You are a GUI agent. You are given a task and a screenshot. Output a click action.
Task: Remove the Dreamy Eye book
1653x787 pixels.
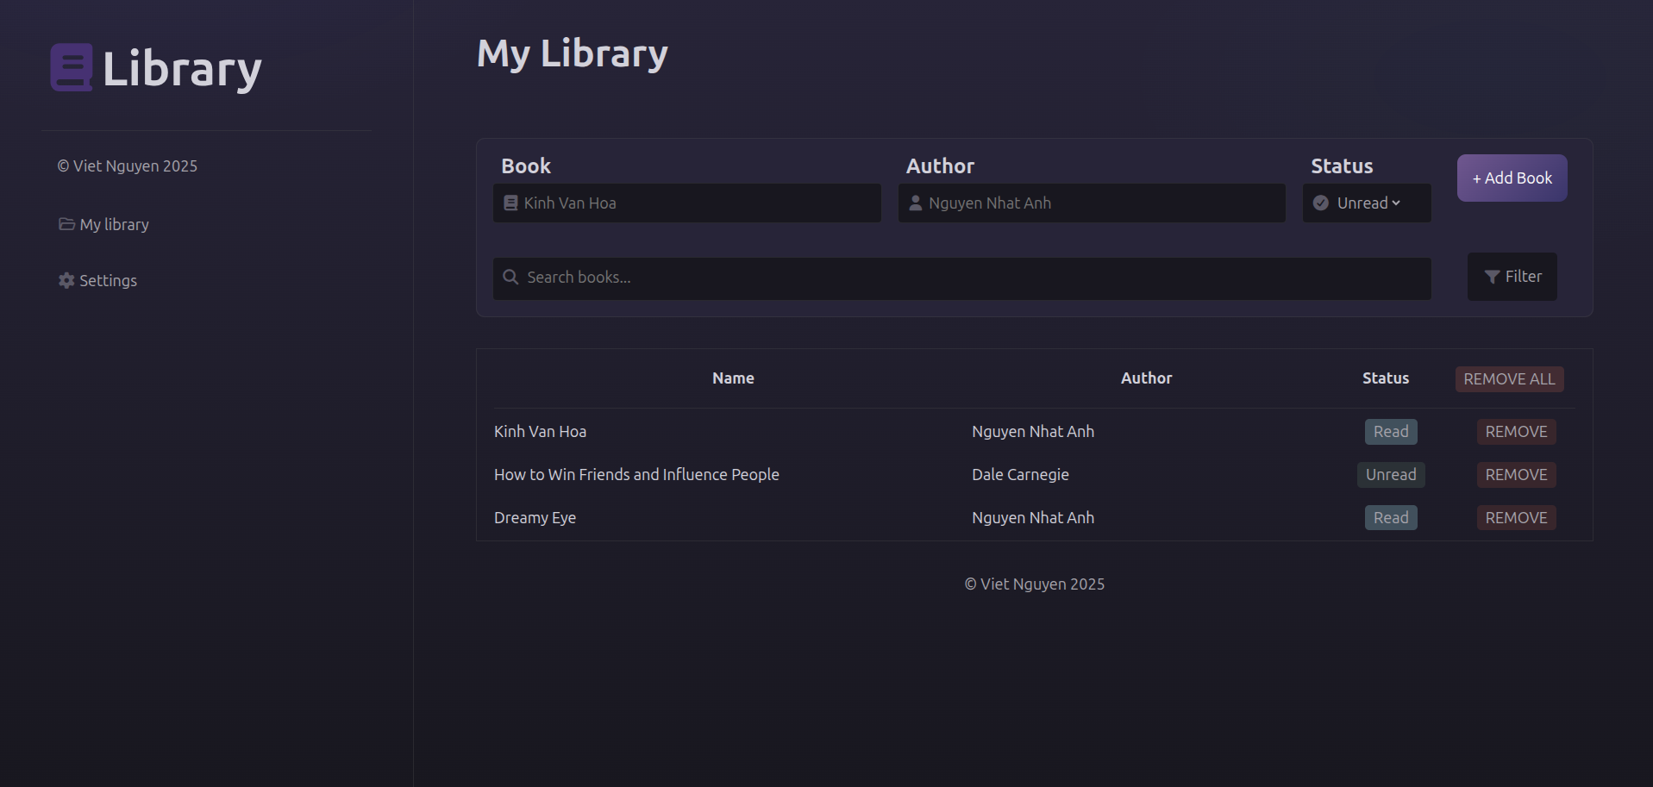(1516, 518)
